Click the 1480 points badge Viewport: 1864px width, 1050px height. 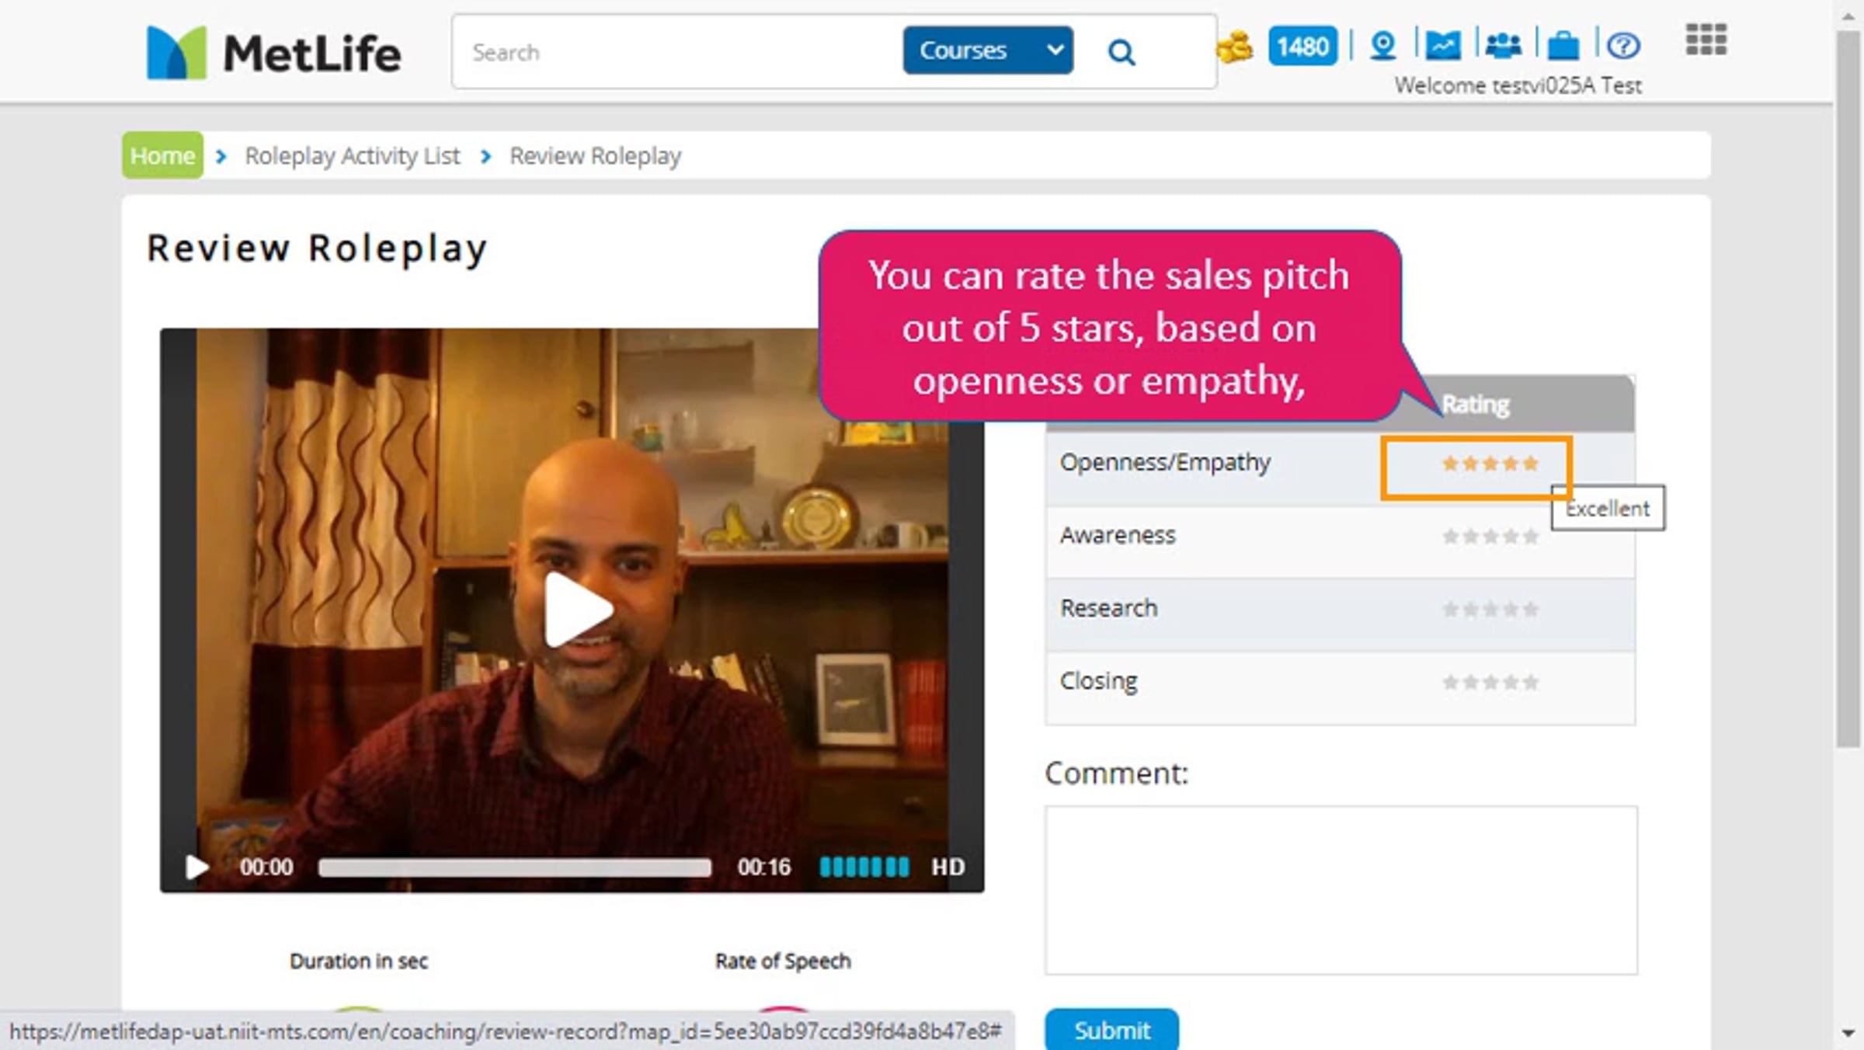(x=1302, y=47)
